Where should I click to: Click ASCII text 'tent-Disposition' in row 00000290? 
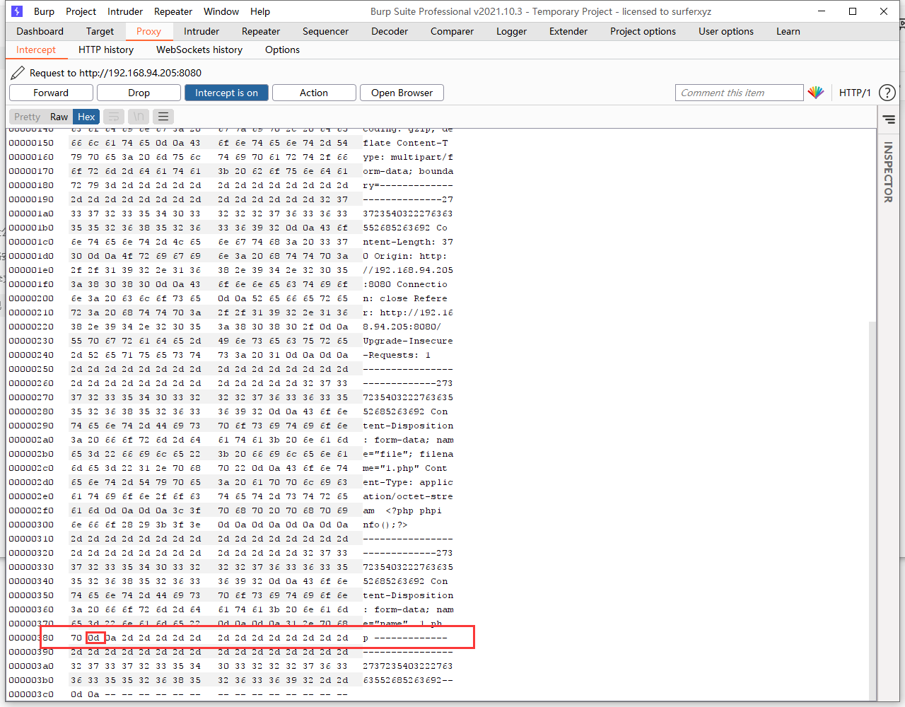coord(408,426)
